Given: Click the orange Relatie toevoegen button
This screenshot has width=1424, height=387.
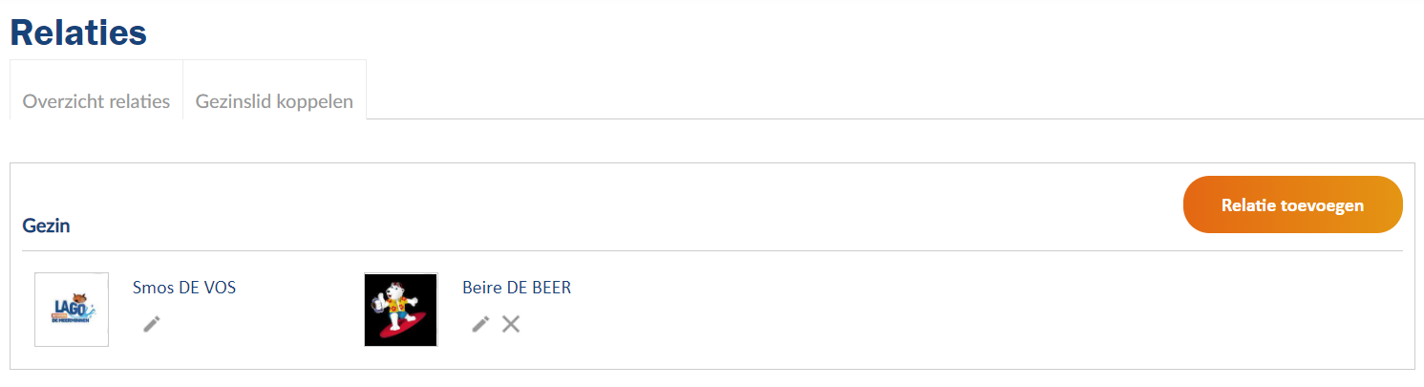Looking at the screenshot, I should coord(1292,204).
